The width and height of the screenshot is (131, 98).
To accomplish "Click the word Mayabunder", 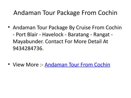I will (28, 42).
